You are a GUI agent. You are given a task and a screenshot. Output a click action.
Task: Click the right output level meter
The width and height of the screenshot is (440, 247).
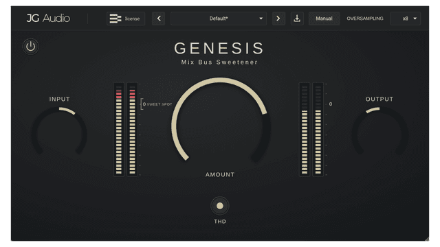(x=318, y=130)
